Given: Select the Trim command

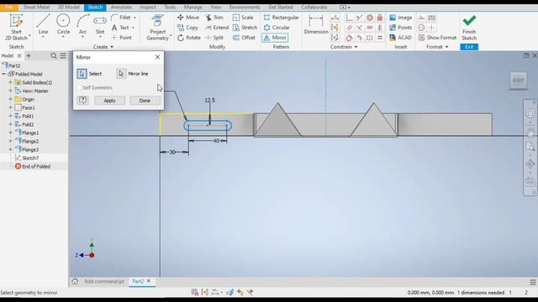Looking at the screenshot, I should 214,17.
